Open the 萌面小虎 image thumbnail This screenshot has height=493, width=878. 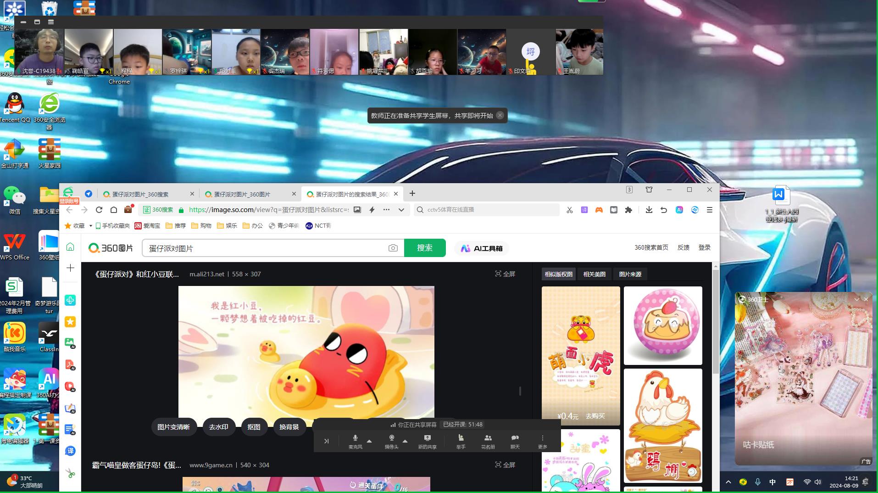581,356
